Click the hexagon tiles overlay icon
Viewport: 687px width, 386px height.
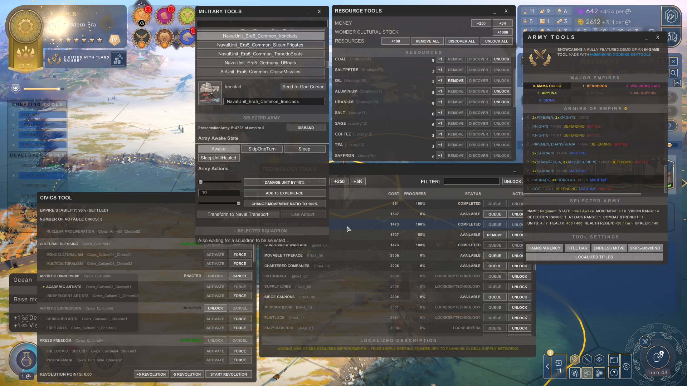587,373
